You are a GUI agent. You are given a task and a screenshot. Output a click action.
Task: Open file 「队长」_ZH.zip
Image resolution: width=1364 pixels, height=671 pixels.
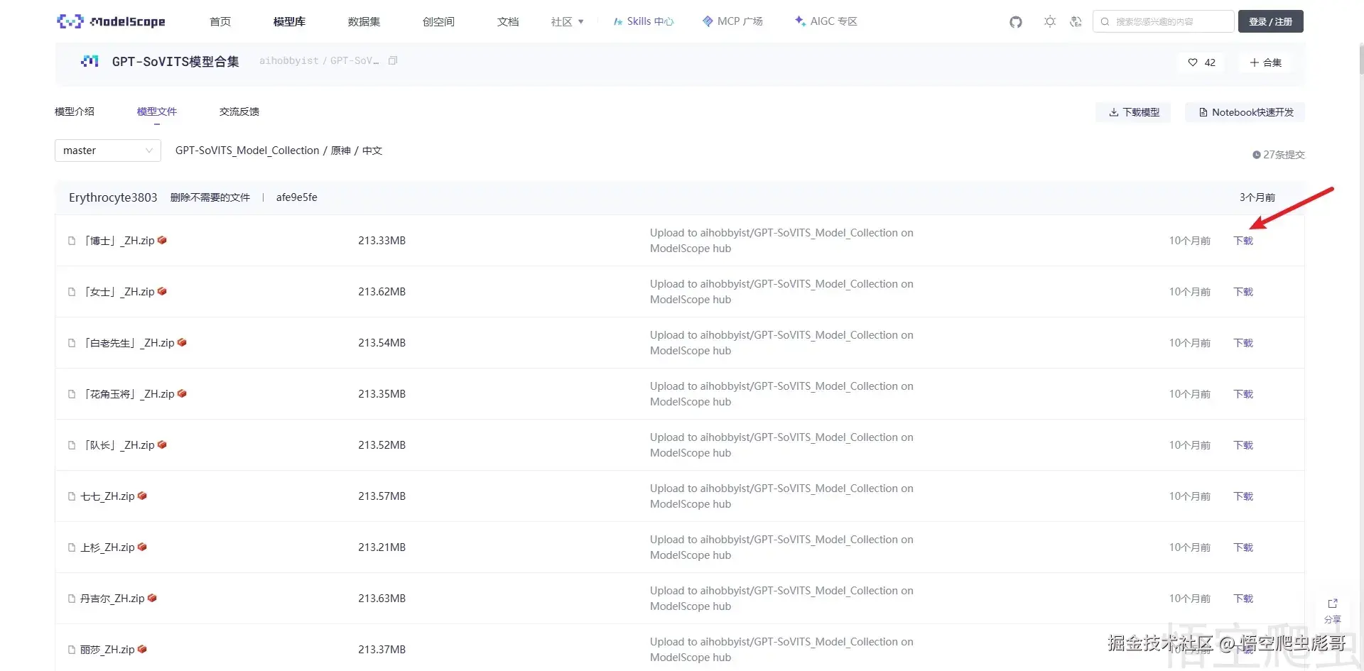118,445
